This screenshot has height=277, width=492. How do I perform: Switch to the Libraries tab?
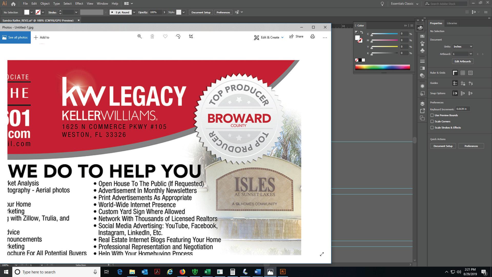452,23
